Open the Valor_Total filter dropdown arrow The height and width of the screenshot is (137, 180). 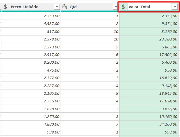[x=174, y=7]
